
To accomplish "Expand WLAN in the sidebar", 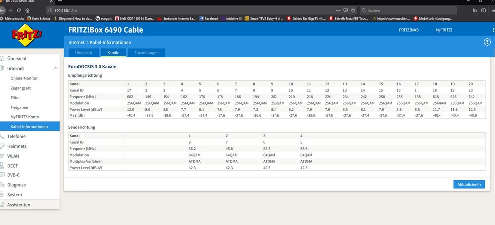I will click(13, 156).
